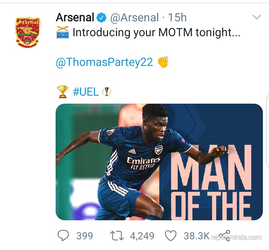Open the #UEL hashtag
The image size is (269, 250).
click(86, 91)
